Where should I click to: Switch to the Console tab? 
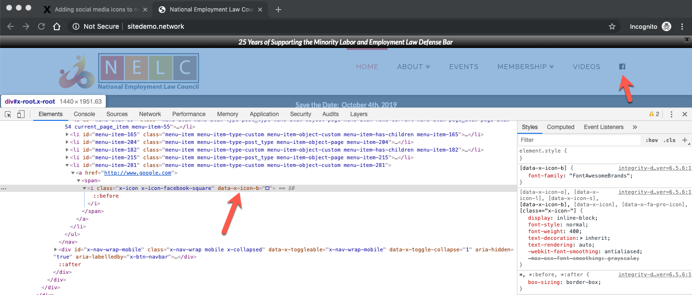click(84, 114)
